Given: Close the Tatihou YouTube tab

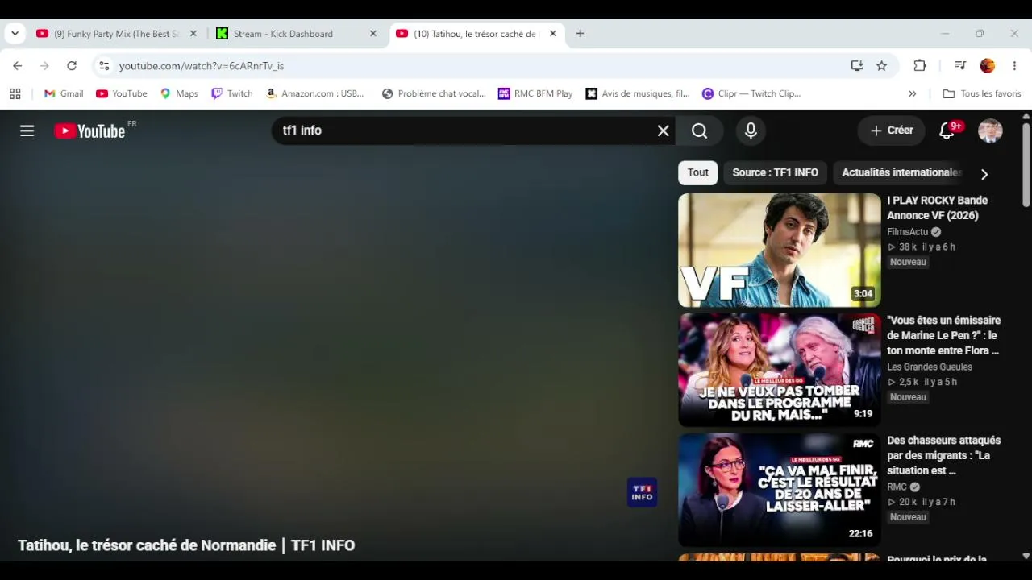Looking at the screenshot, I should 552,34.
